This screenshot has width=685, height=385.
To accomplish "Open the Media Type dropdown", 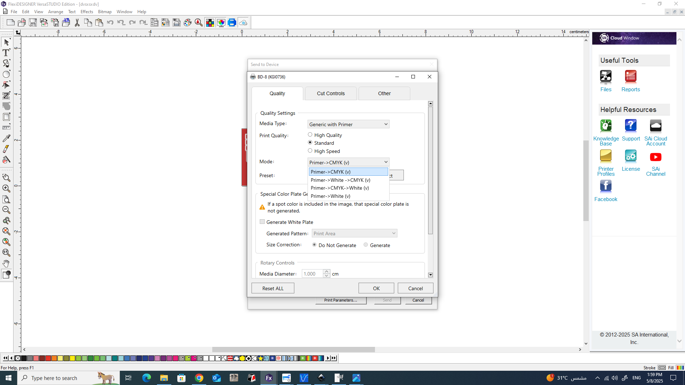I will [x=348, y=124].
